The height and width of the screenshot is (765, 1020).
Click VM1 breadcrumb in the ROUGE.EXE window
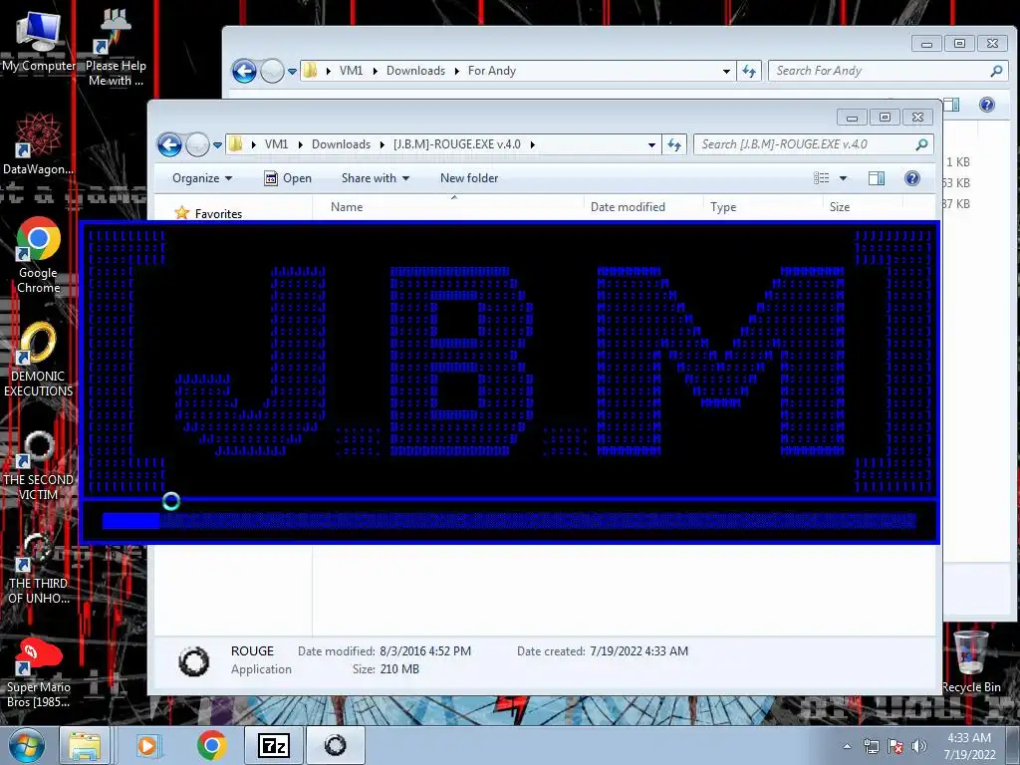(x=276, y=144)
